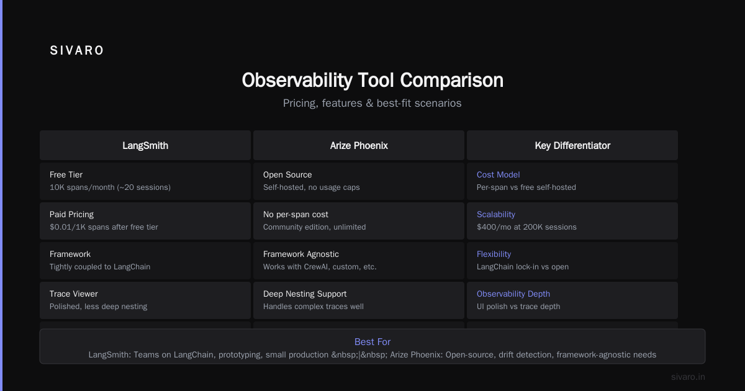
Task: Click the "Paid Pricing" cell label
Action: tap(71, 215)
